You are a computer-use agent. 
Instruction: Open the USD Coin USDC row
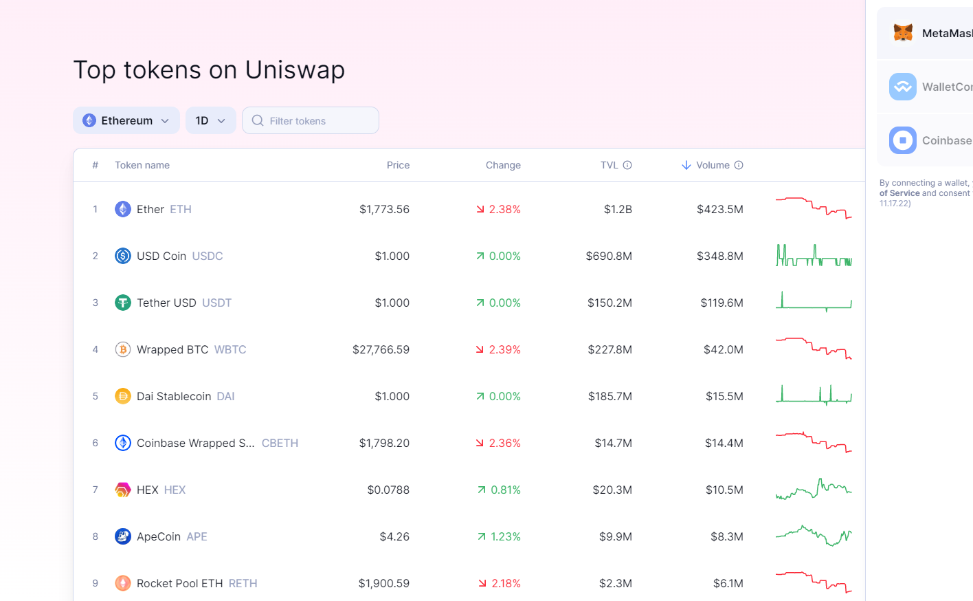[469, 256]
